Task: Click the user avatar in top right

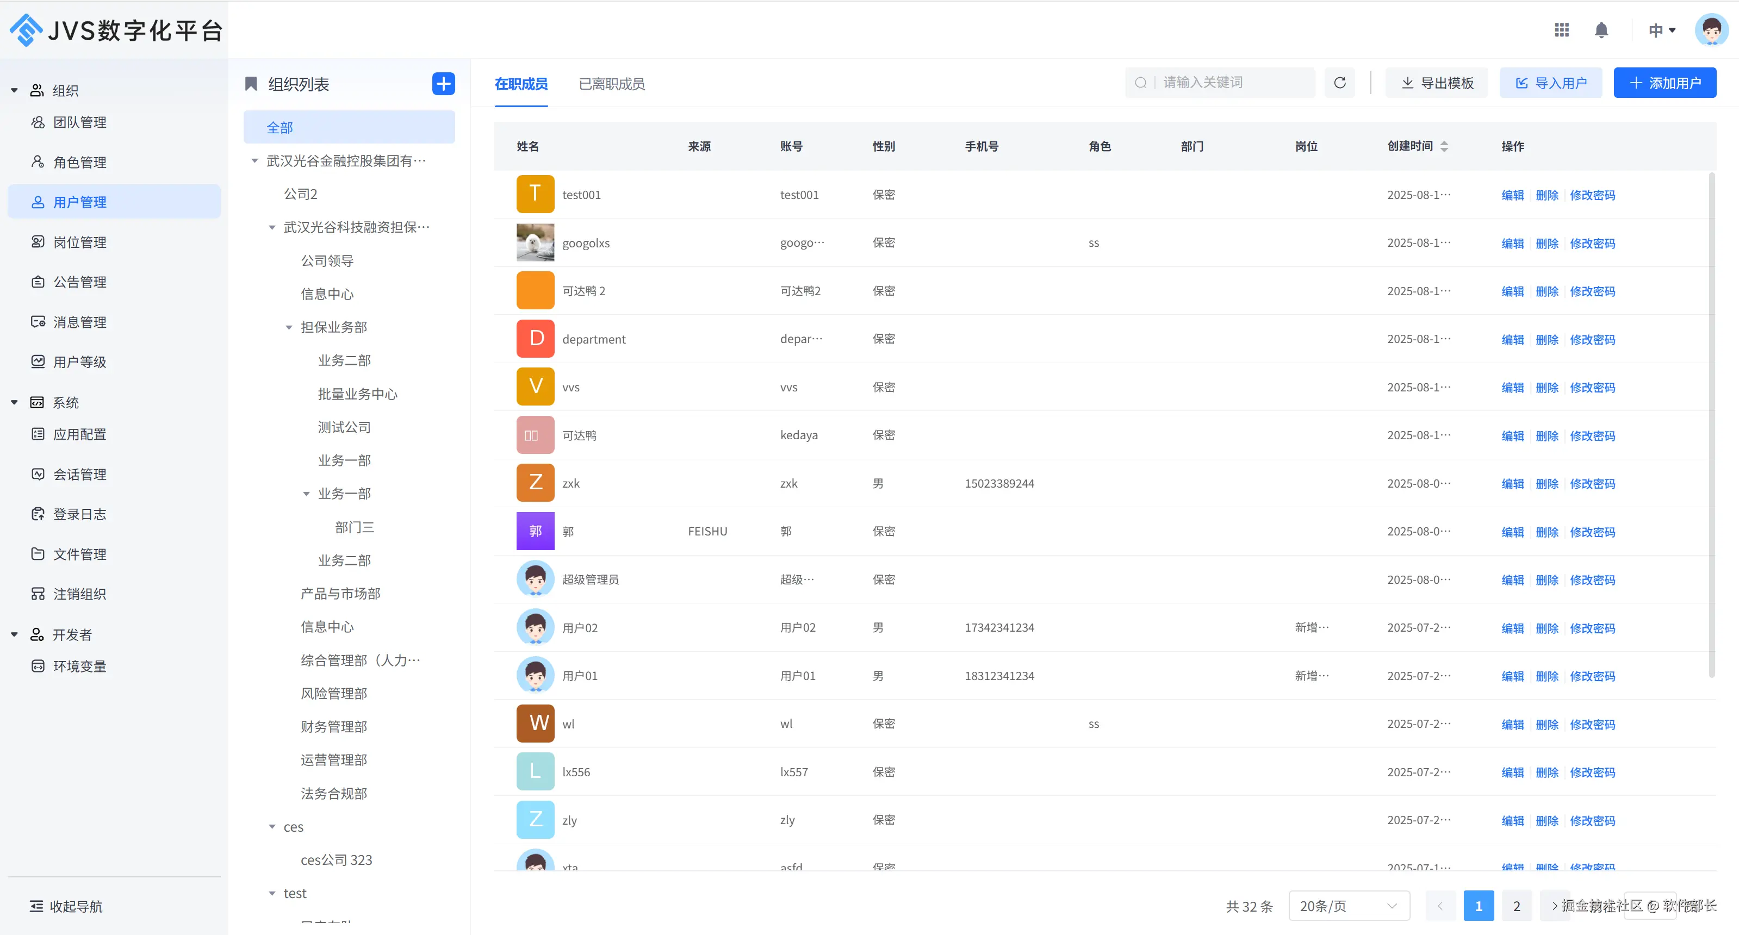Action: [1711, 30]
